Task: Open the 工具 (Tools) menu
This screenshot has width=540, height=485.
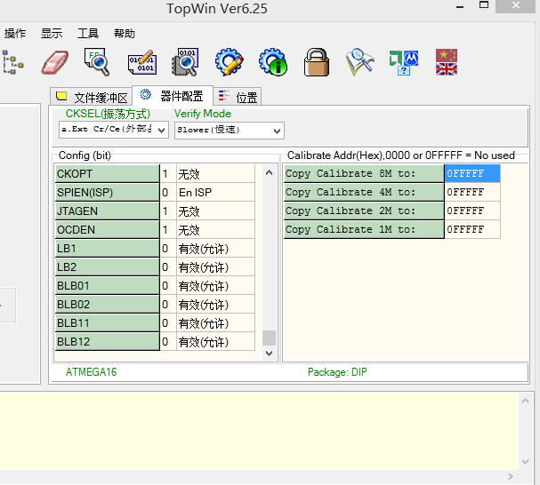Action: [x=88, y=34]
